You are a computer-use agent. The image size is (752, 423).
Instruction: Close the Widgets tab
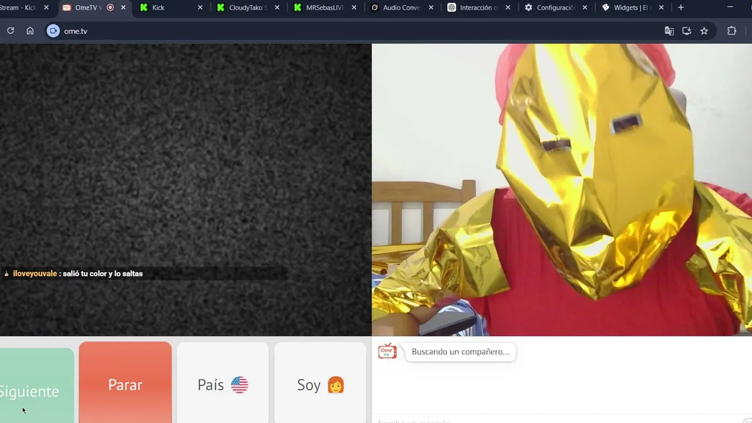pos(662,8)
